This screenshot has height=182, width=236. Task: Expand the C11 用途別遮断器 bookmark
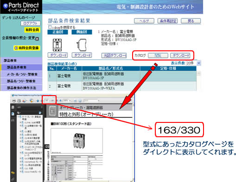(20, 165)
